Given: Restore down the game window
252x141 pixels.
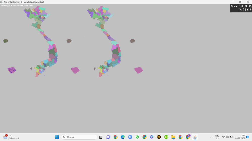Looking at the screenshot, I should [x=240, y=2].
